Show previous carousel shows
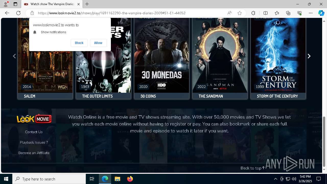Image resolution: width=327 pixels, height=184 pixels. pyautogui.click(x=14, y=56)
